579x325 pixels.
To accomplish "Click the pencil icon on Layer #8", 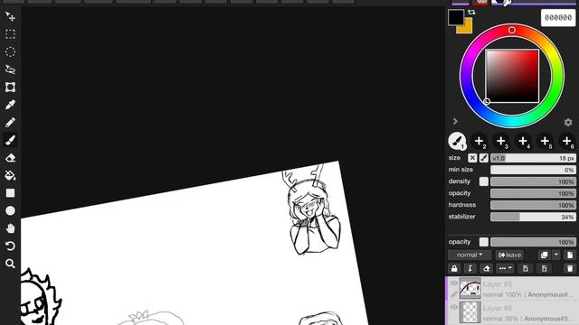I will click(x=454, y=294).
